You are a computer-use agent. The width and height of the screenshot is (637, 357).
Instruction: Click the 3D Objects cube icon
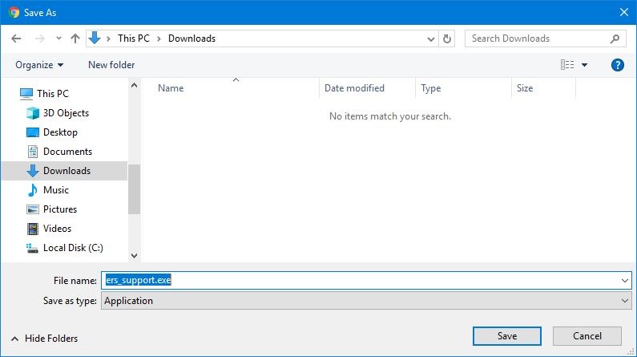[x=33, y=113]
